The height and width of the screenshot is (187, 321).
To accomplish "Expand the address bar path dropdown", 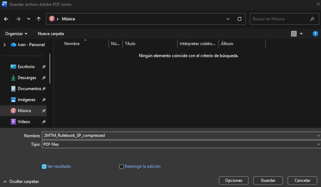I will tap(228, 19).
